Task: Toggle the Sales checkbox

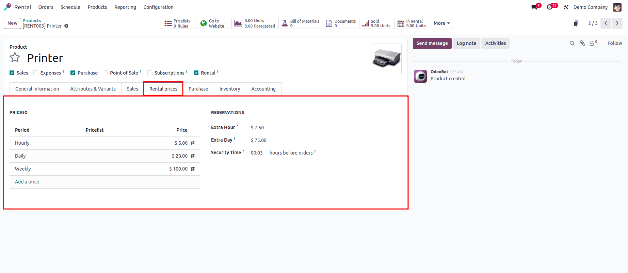Action: pos(12,73)
